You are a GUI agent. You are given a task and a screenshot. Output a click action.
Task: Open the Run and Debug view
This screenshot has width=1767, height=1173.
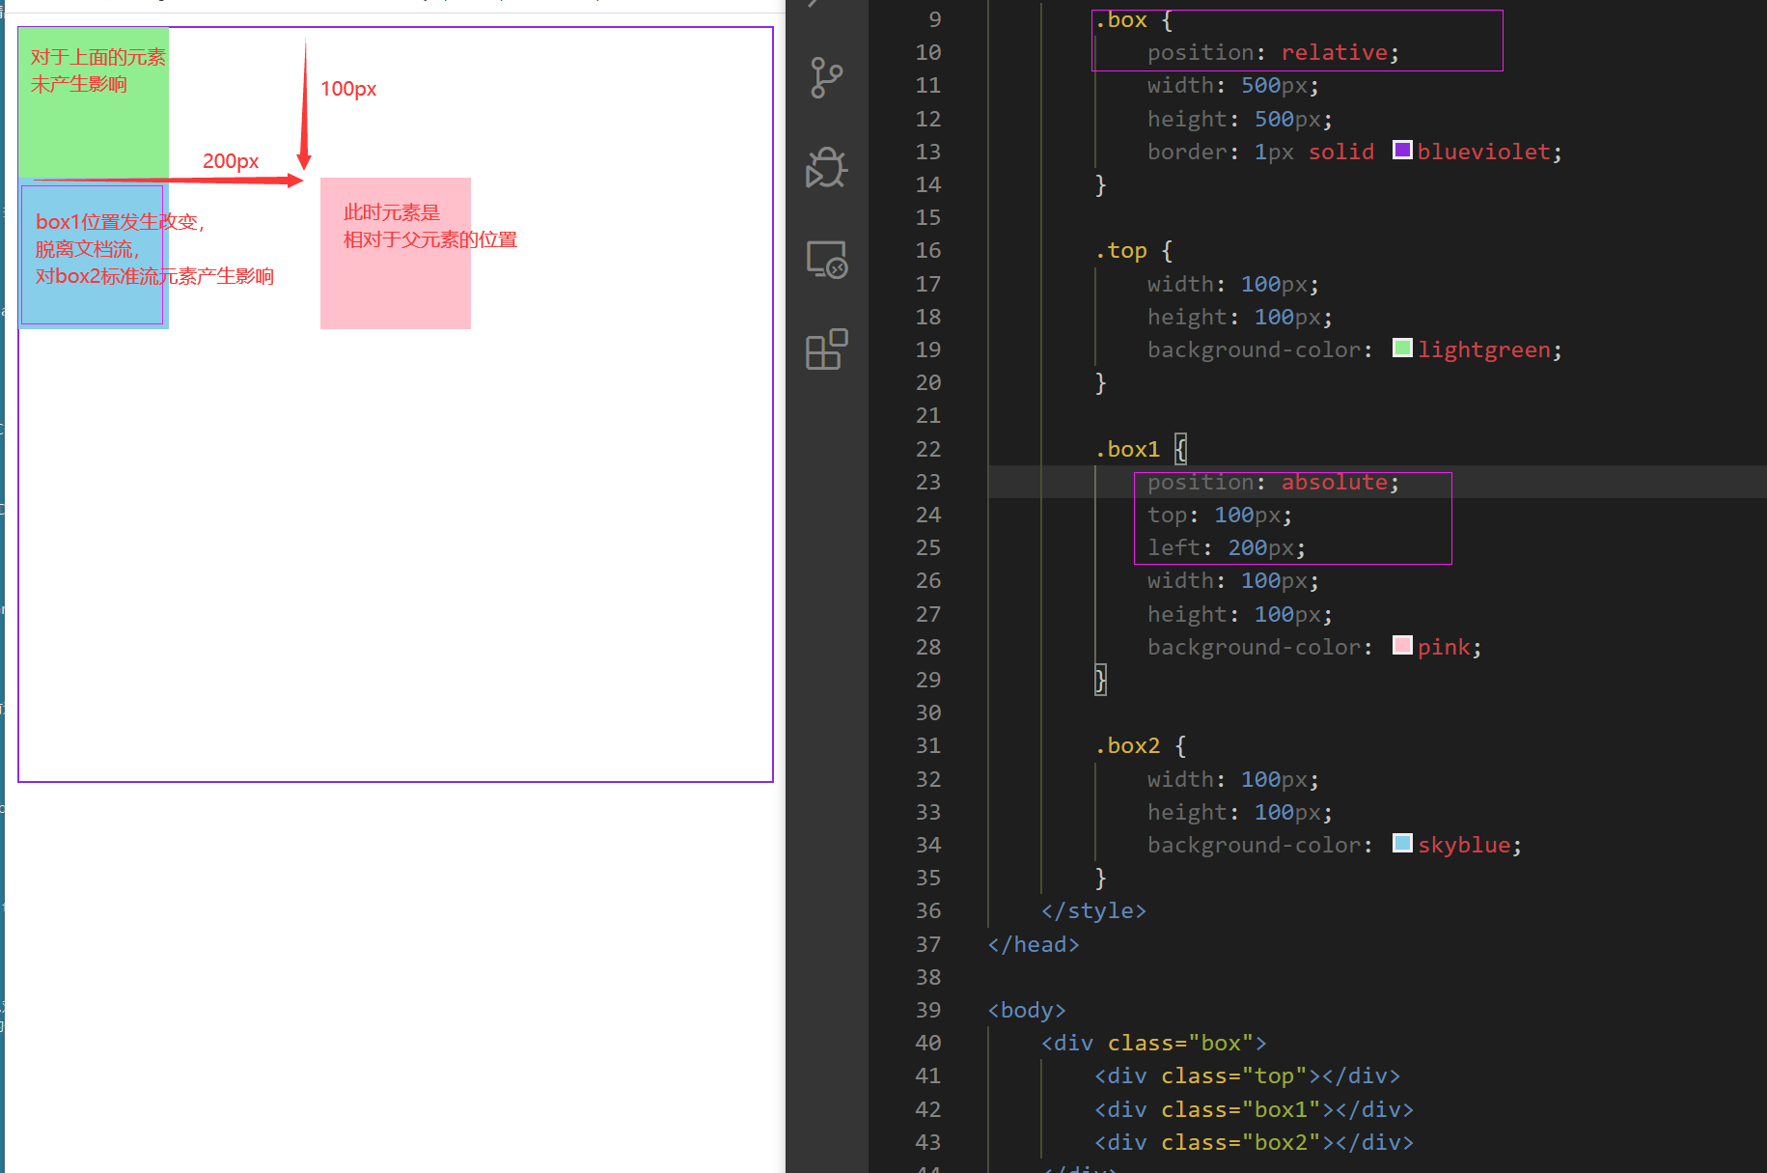pyautogui.click(x=827, y=168)
